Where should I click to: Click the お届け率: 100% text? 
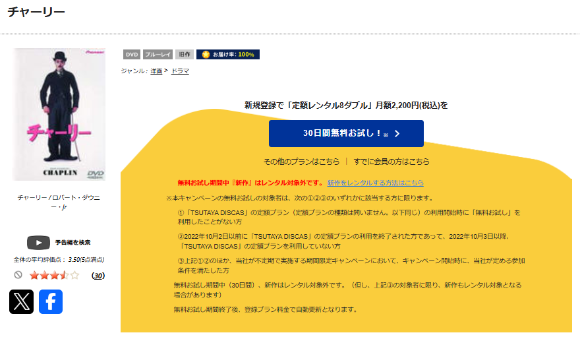(x=233, y=54)
